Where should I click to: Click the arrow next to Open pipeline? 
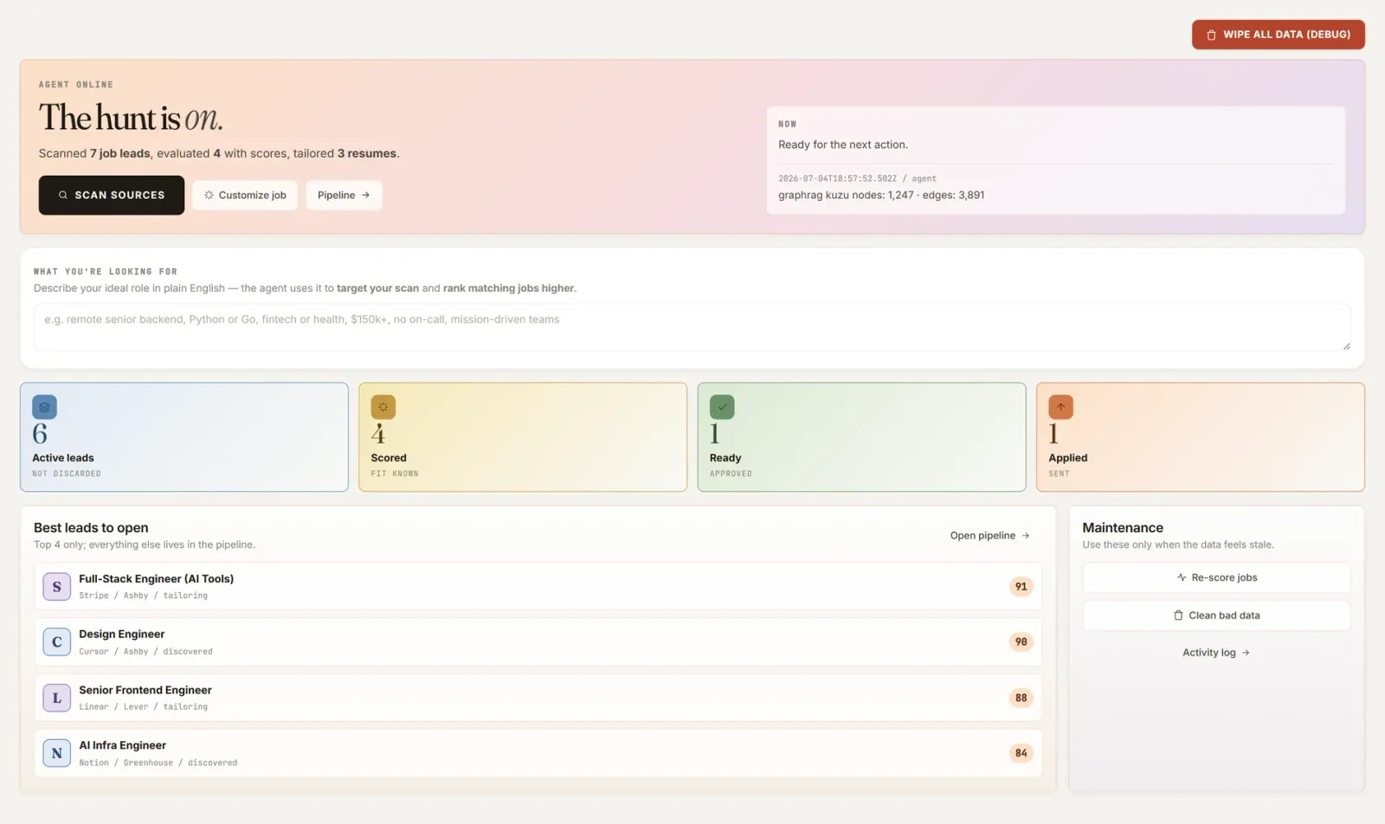[1026, 536]
